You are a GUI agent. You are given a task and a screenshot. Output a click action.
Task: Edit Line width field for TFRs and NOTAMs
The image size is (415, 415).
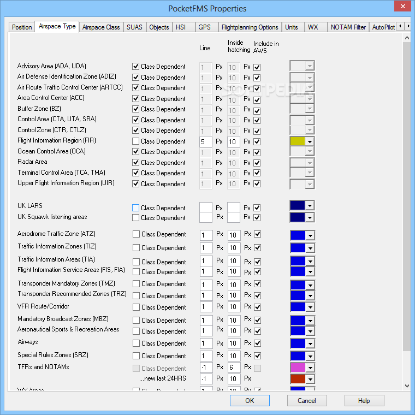206,367
